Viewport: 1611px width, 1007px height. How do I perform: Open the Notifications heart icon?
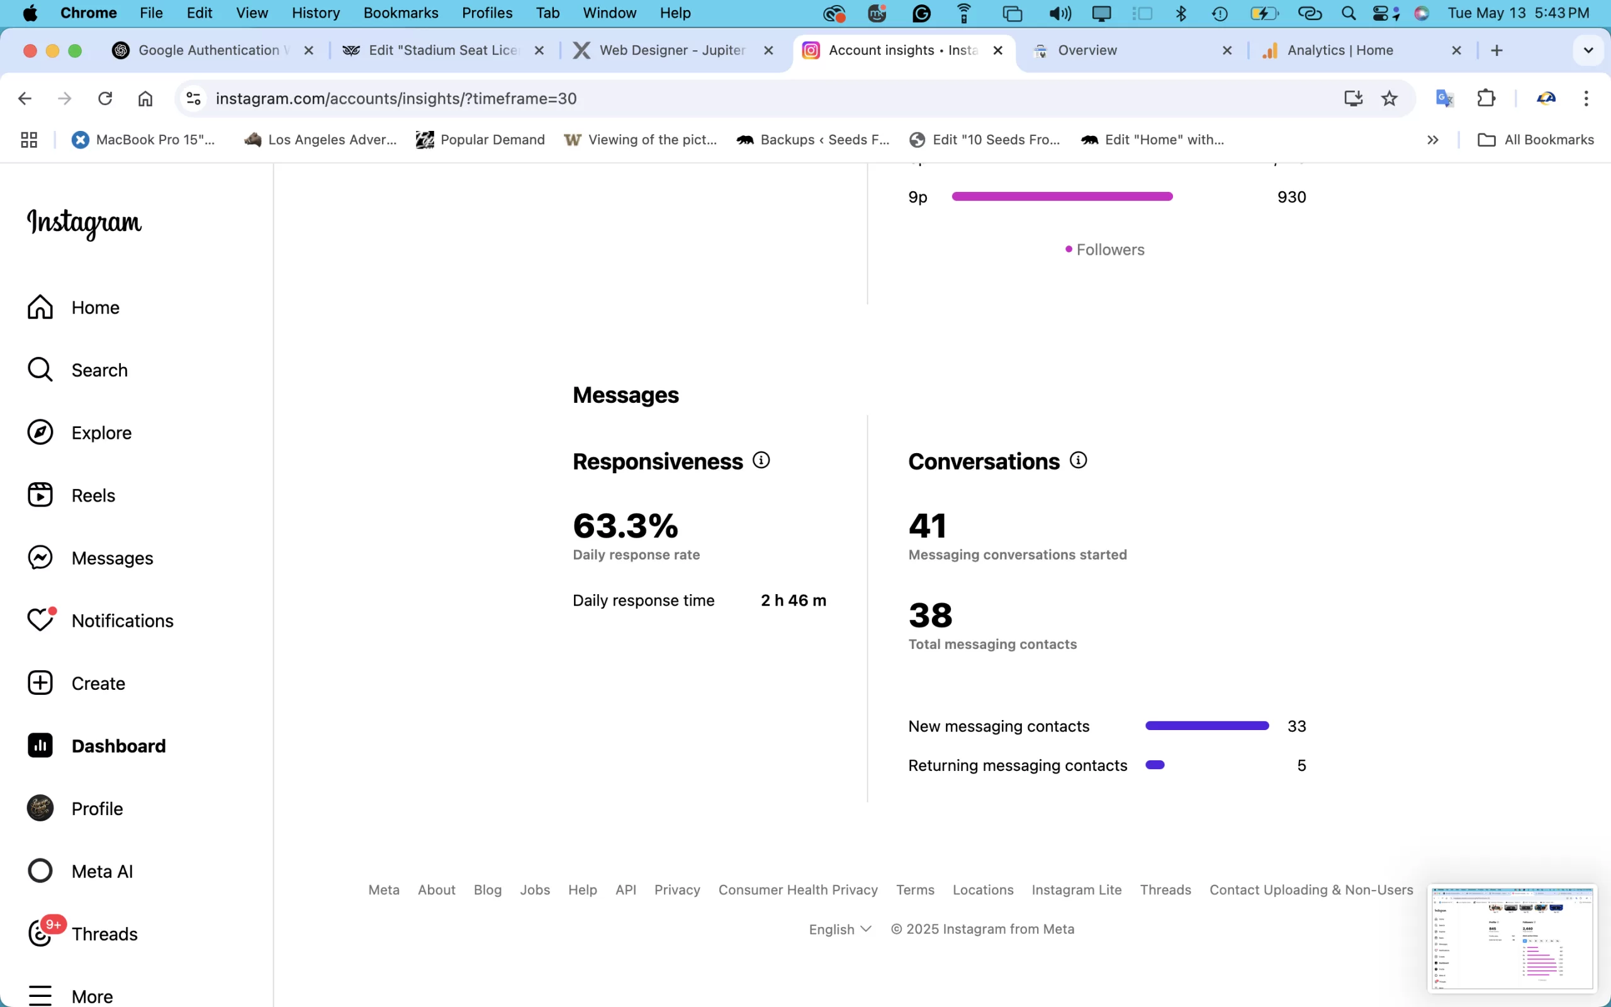40,620
